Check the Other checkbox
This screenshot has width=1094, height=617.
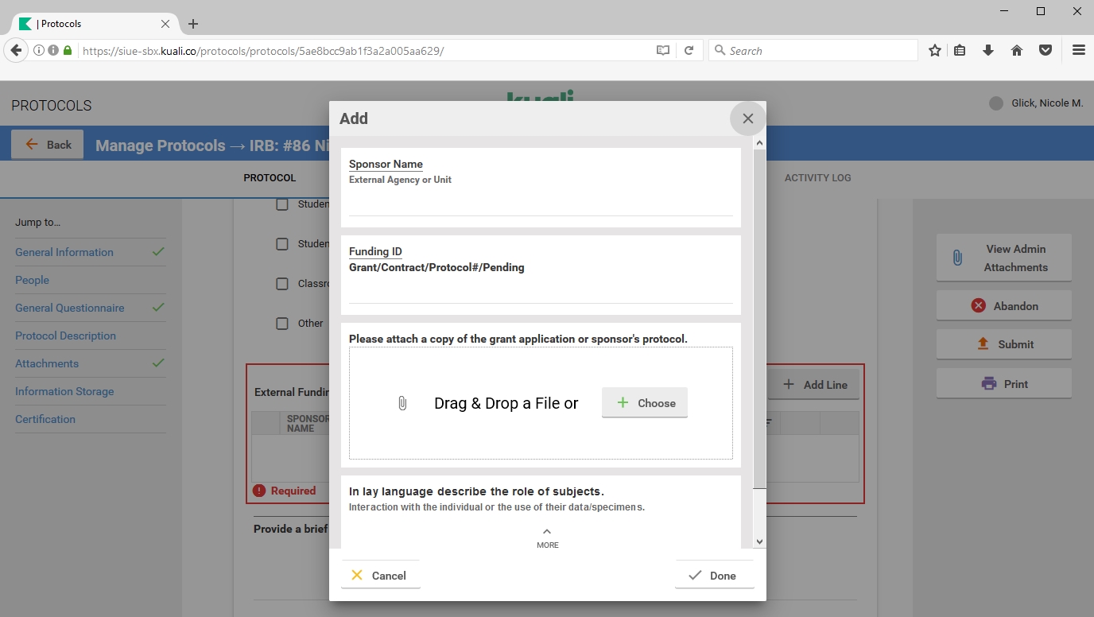282,324
